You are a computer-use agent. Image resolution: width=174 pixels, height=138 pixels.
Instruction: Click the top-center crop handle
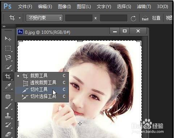coord(80,41)
